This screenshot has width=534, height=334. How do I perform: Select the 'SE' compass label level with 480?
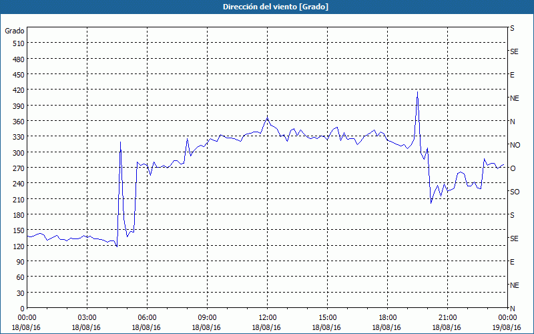tap(514, 51)
